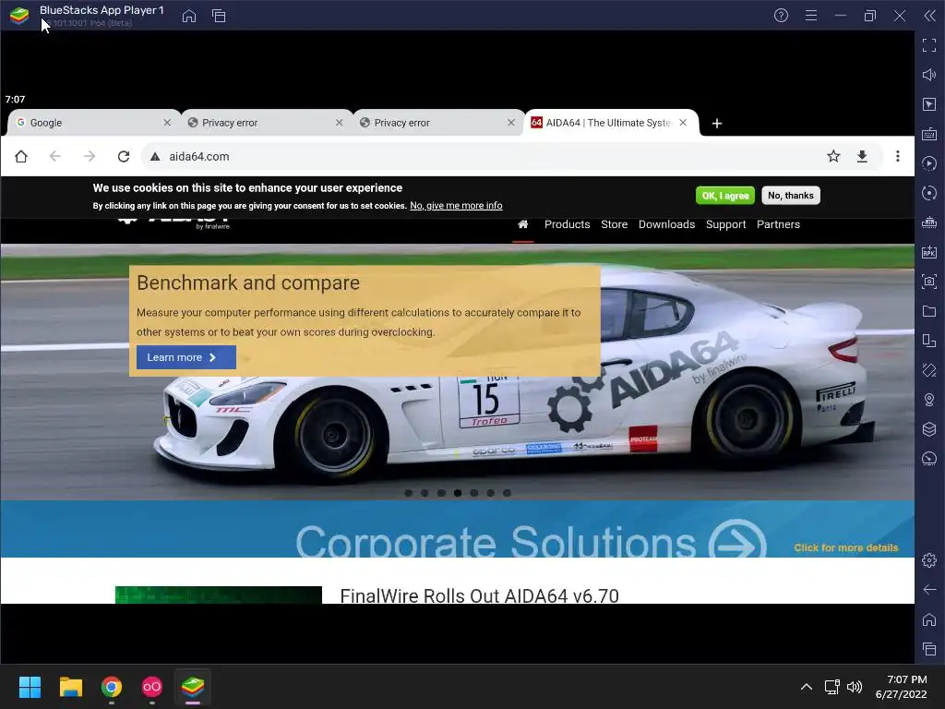The width and height of the screenshot is (945, 709).
Task: Open Chrome three-dot menu
Action: [898, 156]
